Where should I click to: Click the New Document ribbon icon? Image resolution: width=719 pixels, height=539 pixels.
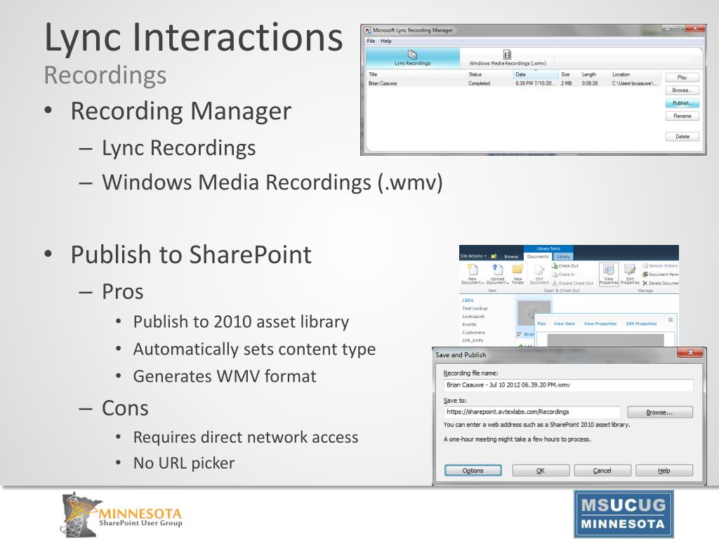point(473,269)
